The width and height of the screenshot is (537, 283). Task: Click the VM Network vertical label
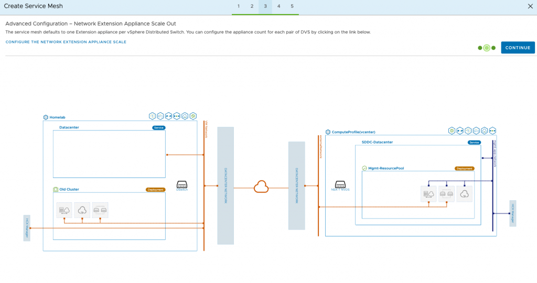(x=206, y=129)
